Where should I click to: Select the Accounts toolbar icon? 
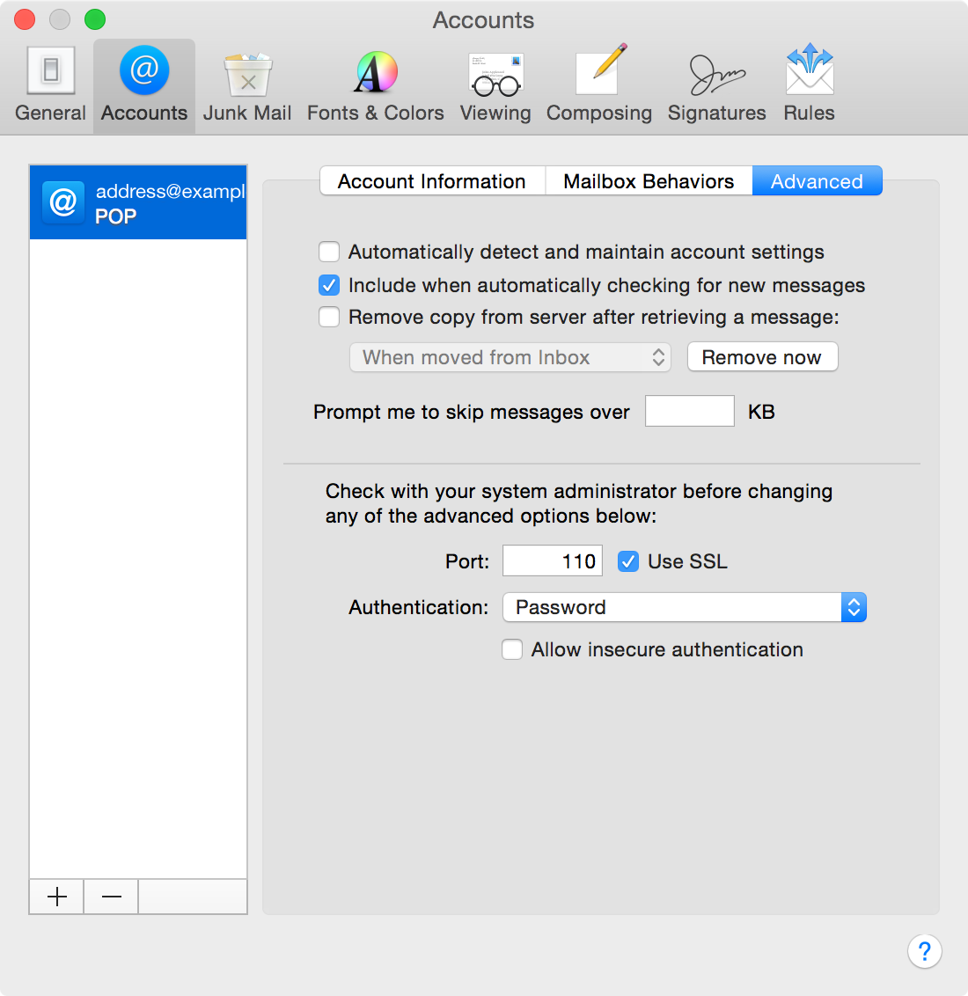pos(143,84)
